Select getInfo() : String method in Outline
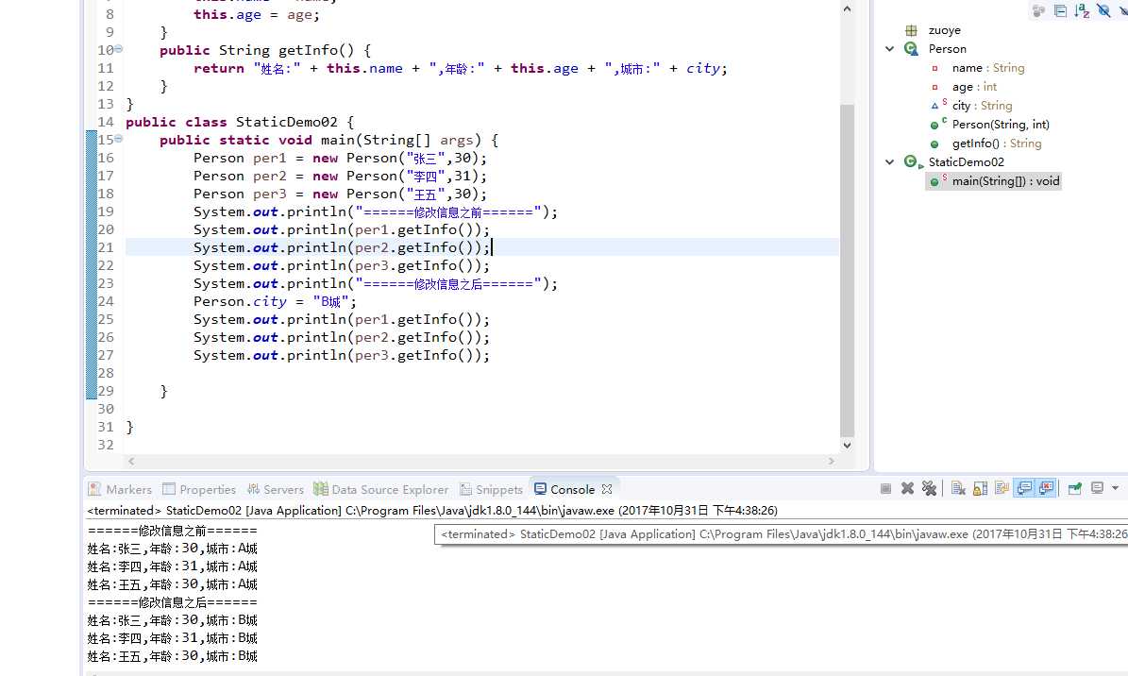Screen dimensions: 1128x676 997,144
